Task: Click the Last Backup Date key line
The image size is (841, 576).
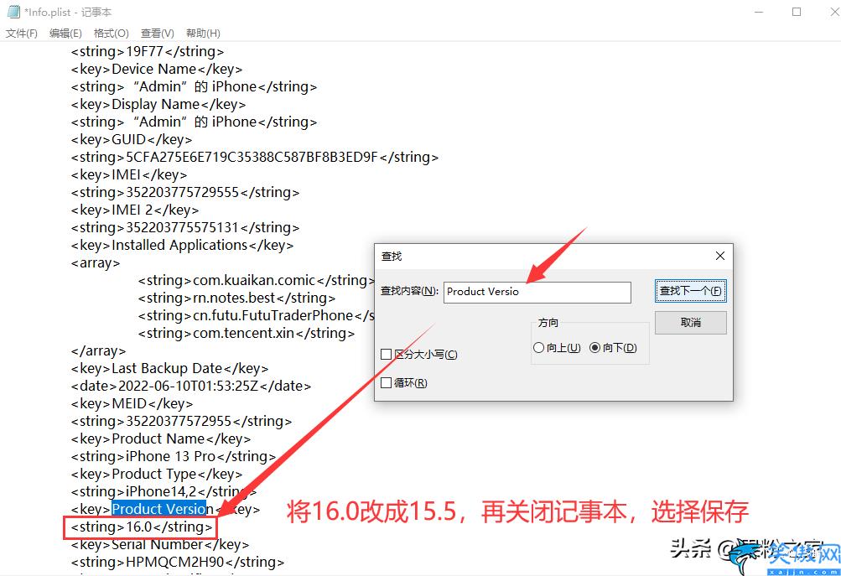Action: tap(169, 368)
